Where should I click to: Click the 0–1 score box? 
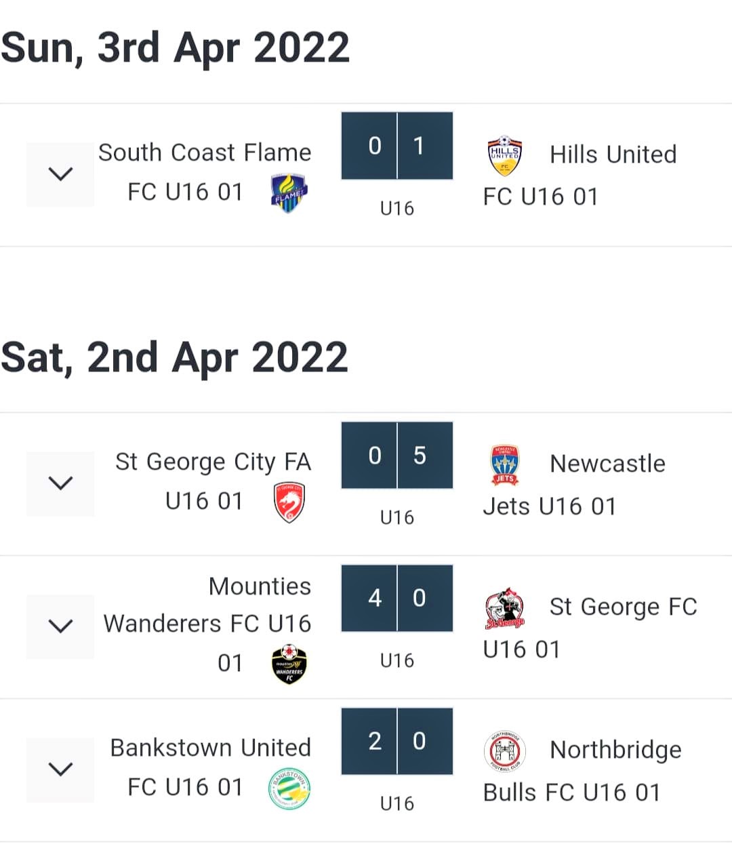click(x=396, y=146)
